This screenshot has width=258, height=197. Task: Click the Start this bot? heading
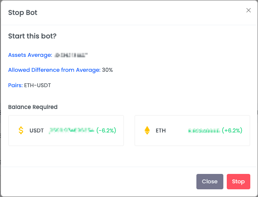point(32,36)
